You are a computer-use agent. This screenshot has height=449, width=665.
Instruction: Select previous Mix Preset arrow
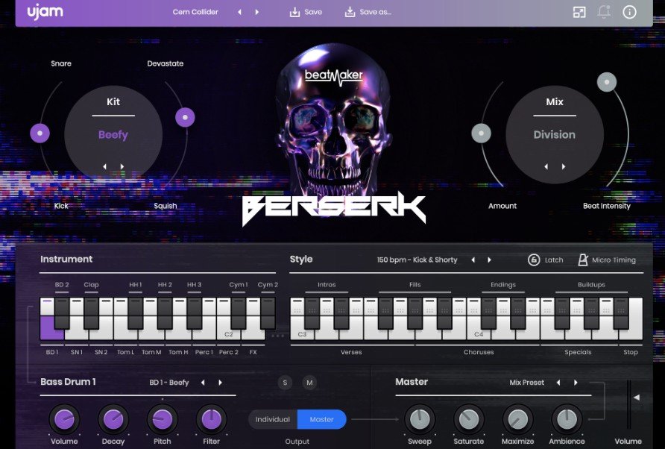pyautogui.click(x=558, y=383)
